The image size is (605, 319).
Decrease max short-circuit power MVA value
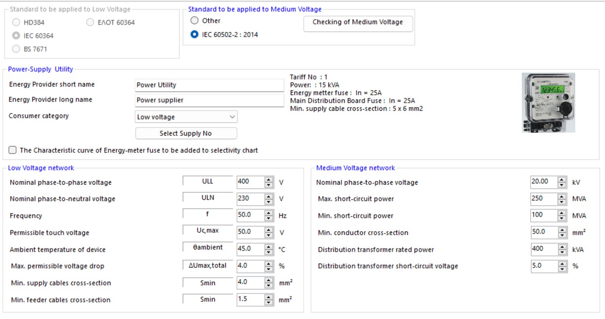coord(562,201)
